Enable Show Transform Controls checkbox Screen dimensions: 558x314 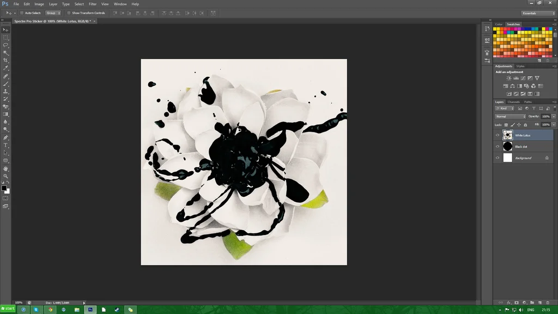tap(69, 13)
